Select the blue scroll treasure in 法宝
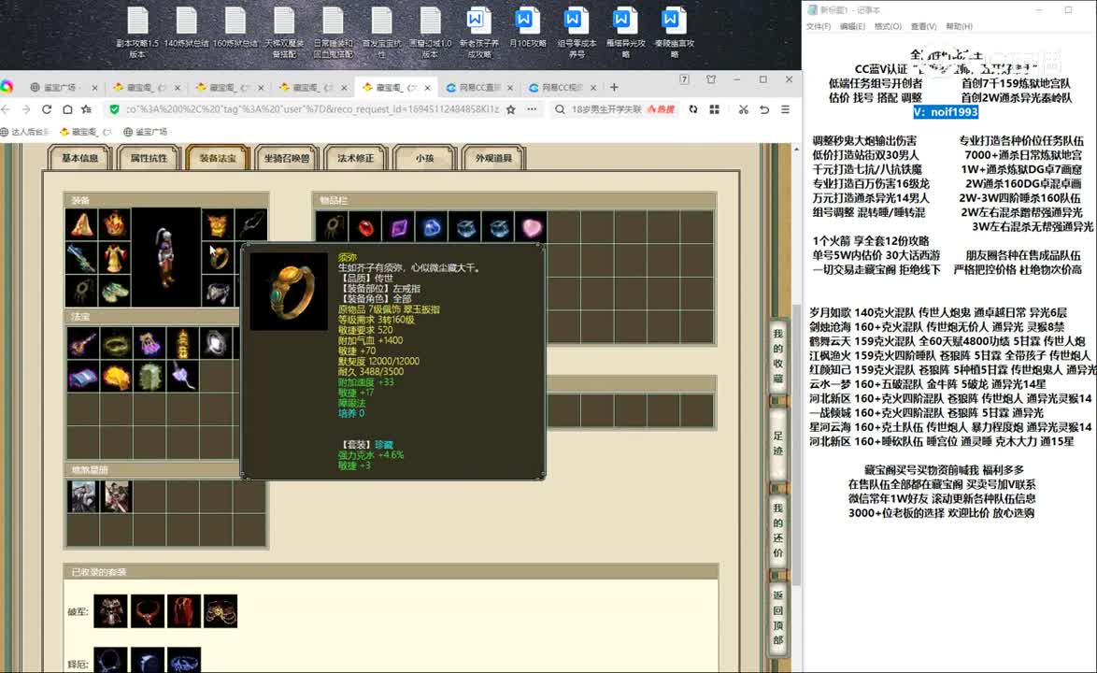Image resolution: width=1097 pixels, height=673 pixels. pos(82,377)
